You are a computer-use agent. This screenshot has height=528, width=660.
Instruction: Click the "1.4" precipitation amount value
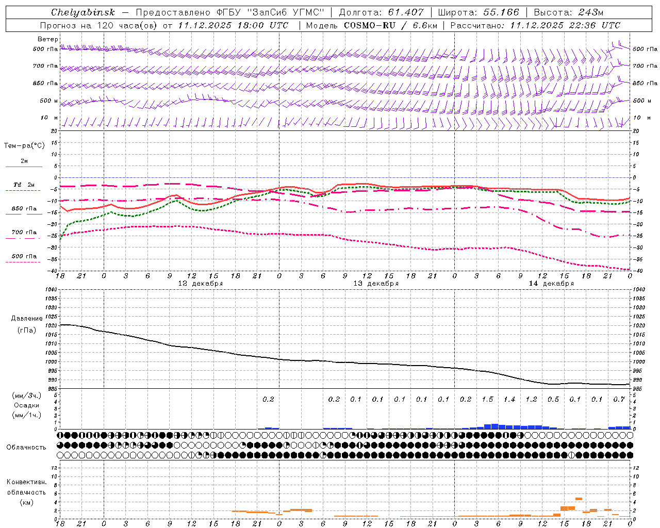[509, 399]
